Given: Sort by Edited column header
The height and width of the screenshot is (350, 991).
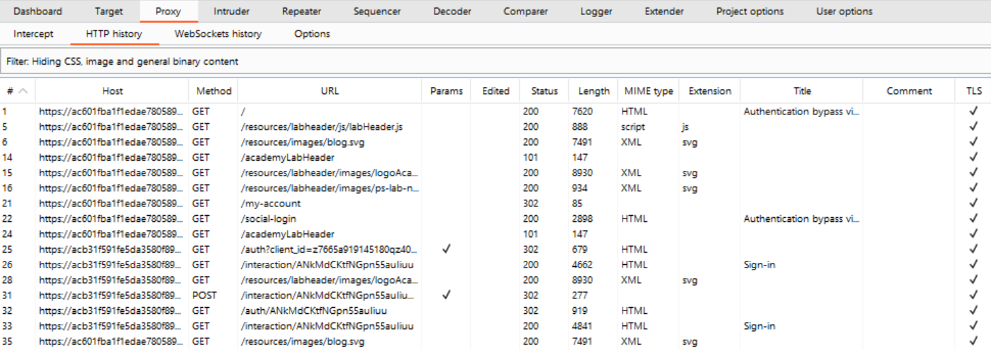Looking at the screenshot, I should pos(495,91).
